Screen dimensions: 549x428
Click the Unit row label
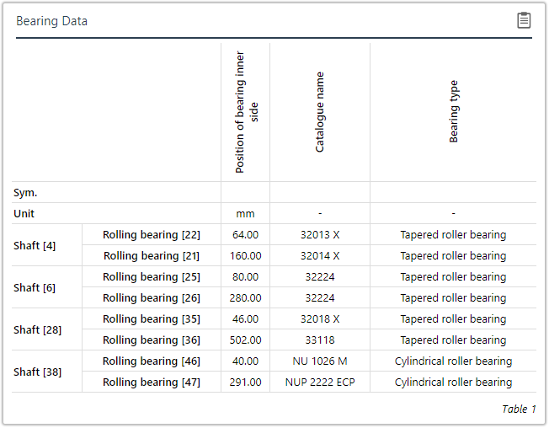[24, 214]
